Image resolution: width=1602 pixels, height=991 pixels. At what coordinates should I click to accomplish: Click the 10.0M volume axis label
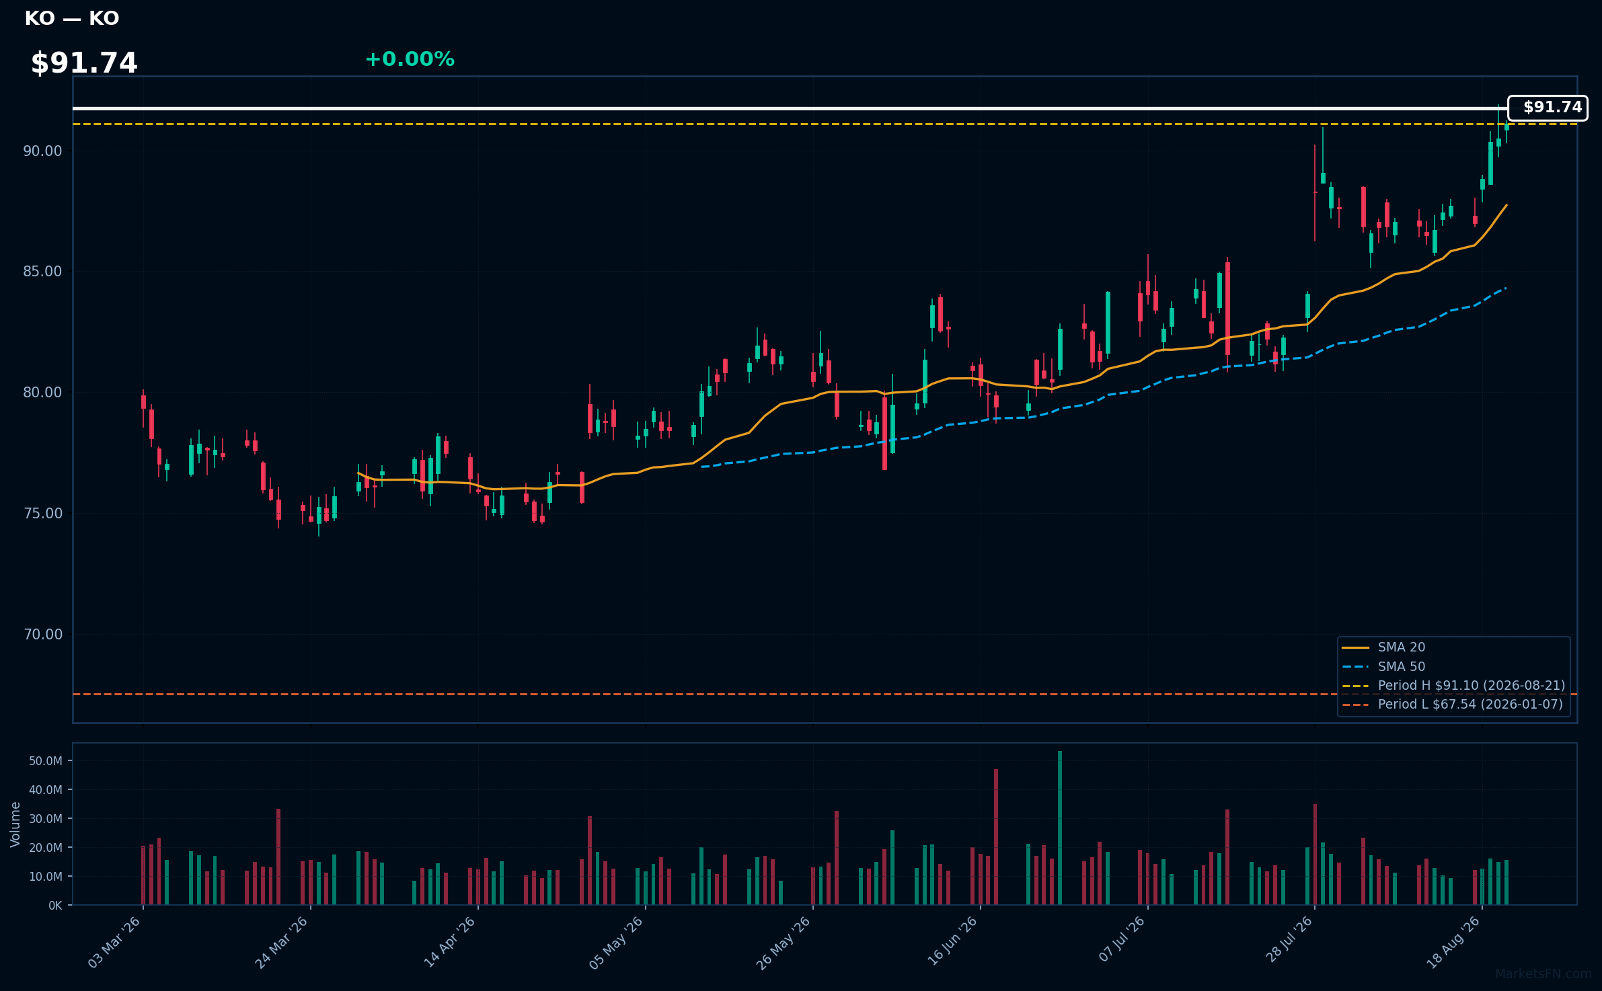(46, 877)
